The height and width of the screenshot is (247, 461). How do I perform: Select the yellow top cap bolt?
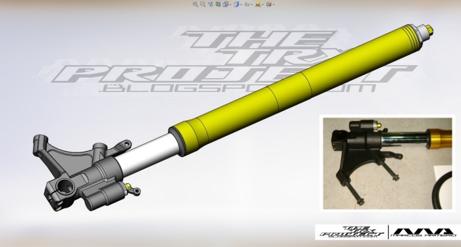coord(429,30)
